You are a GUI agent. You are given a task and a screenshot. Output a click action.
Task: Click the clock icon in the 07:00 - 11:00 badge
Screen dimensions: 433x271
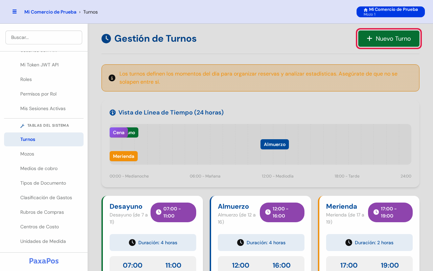click(159, 212)
